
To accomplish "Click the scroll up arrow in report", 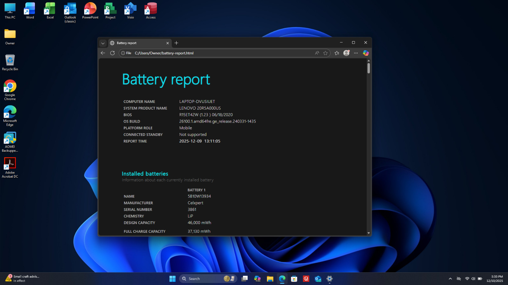I will tap(369, 60).
